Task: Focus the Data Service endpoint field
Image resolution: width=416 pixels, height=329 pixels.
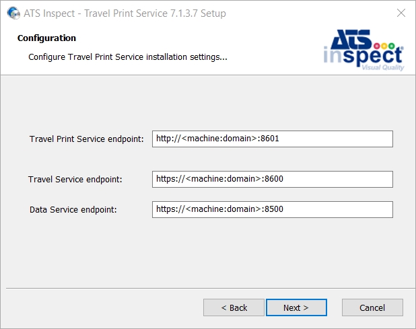Action: click(273, 209)
